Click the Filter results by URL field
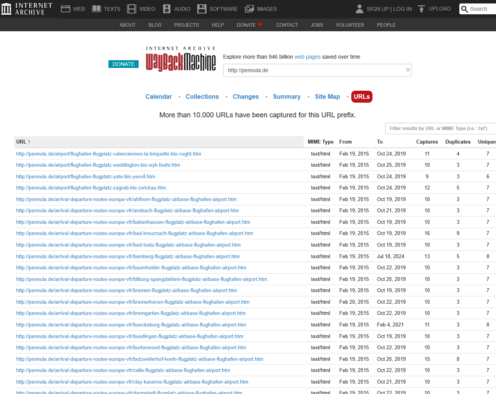This screenshot has height=394, width=496. [x=440, y=129]
